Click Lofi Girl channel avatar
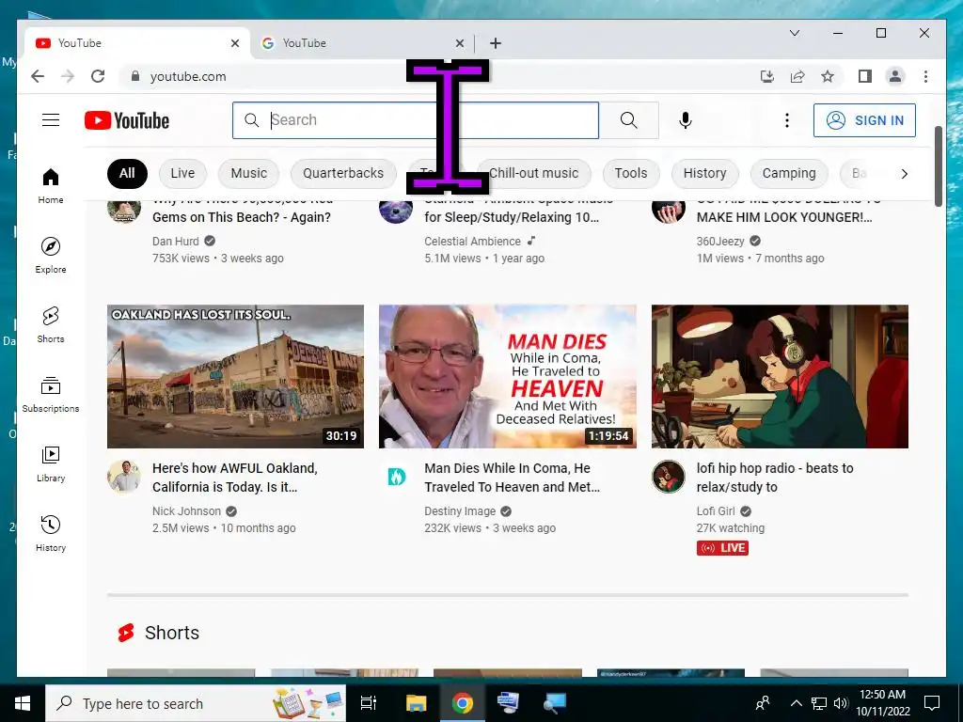Screen dimensions: 963x722 click(669, 477)
